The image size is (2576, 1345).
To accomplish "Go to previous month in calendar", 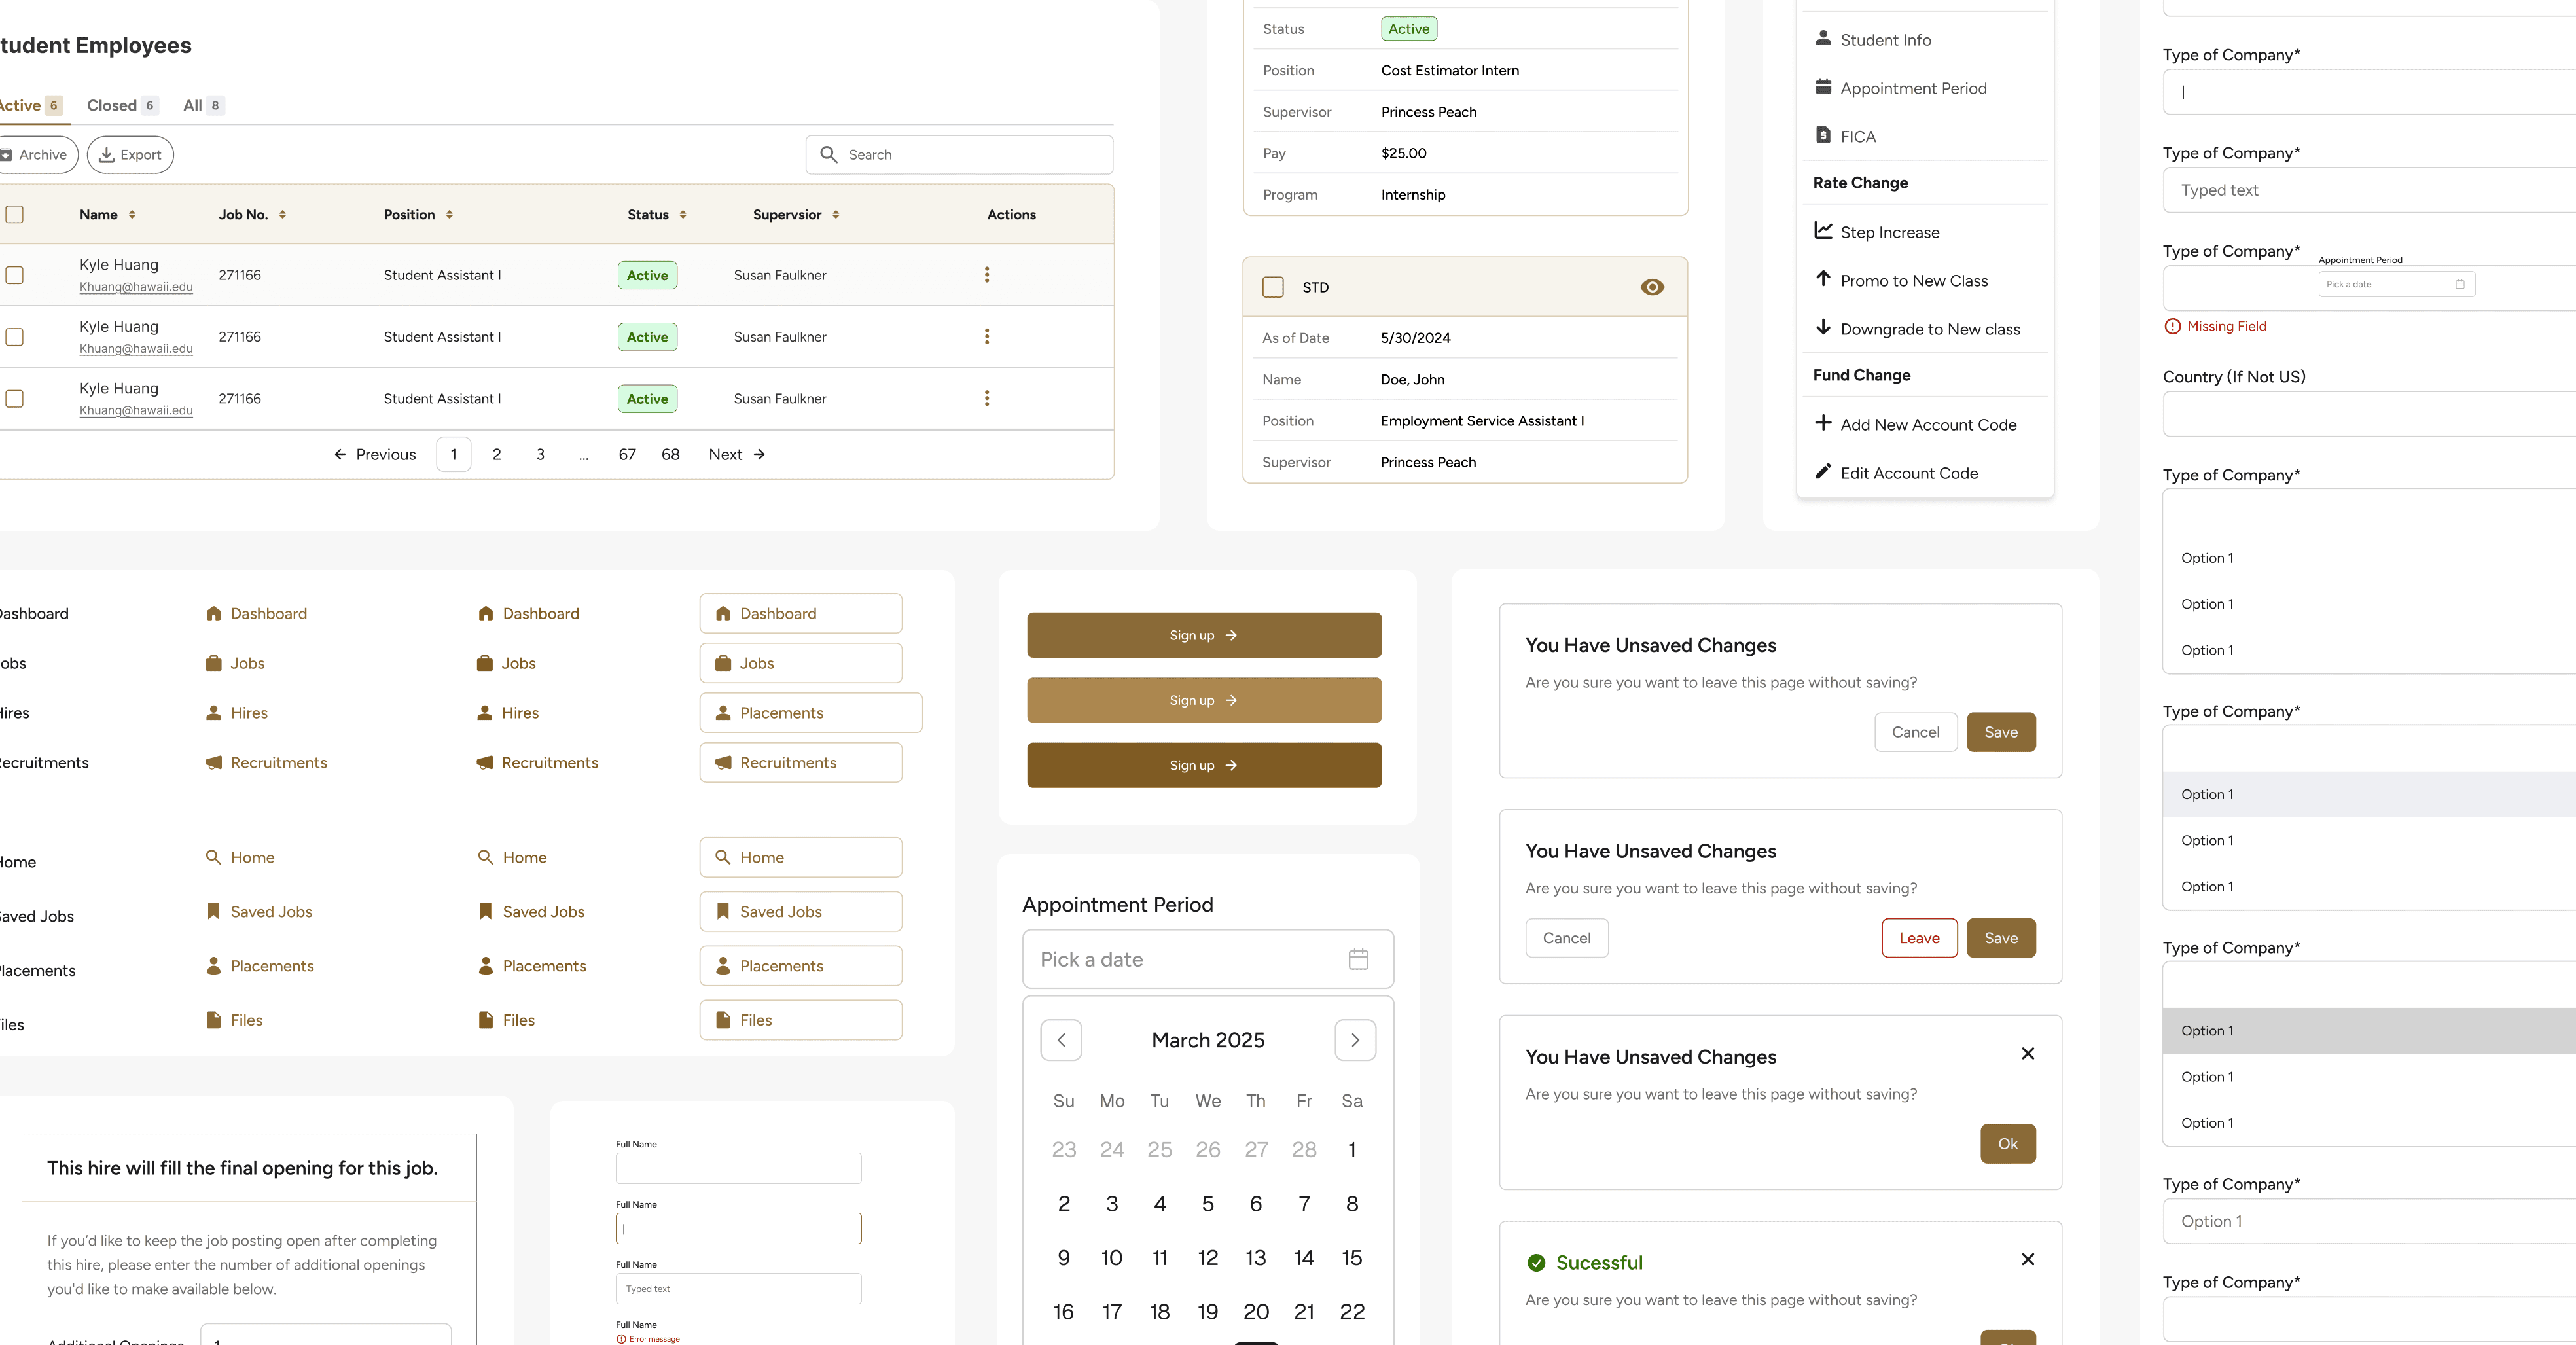I will click(x=1061, y=1040).
